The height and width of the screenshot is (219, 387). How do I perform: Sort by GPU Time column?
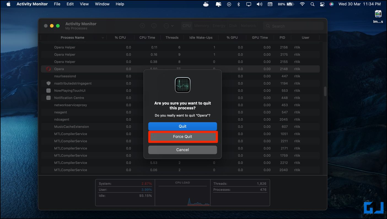(260, 37)
